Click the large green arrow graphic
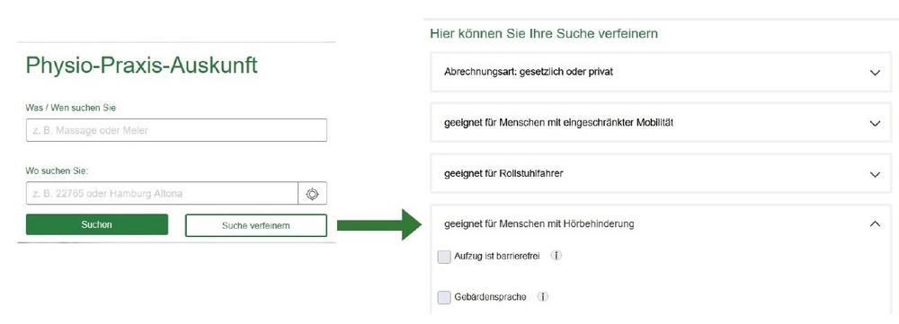899x324 pixels. (x=379, y=225)
